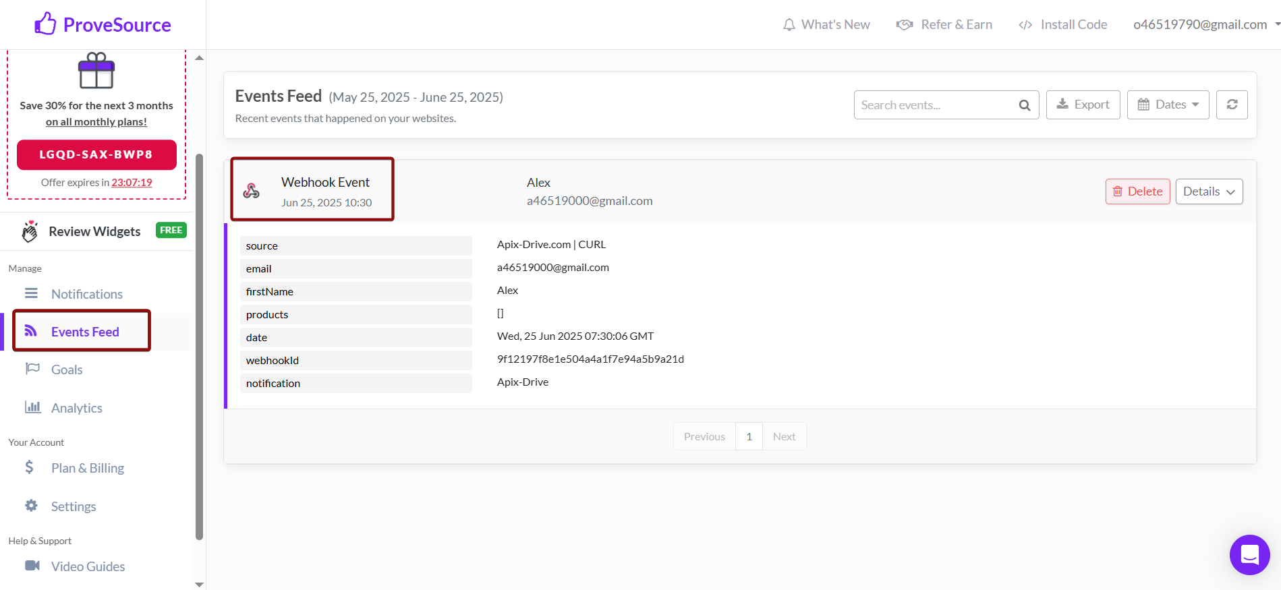This screenshot has width=1281, height=590.
Task: Open What's New
Action: (826, 25)
